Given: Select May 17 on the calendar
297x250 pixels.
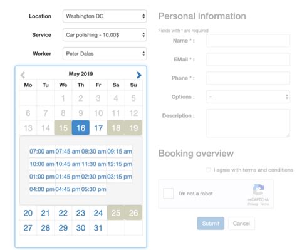Looking at the screenshot, I should (98, 128).
